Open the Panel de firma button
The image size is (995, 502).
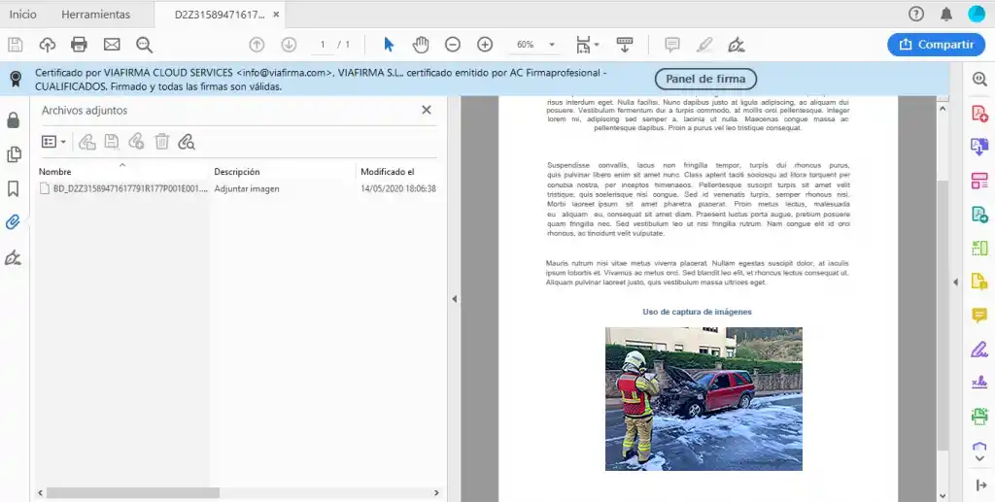[705, 80]
